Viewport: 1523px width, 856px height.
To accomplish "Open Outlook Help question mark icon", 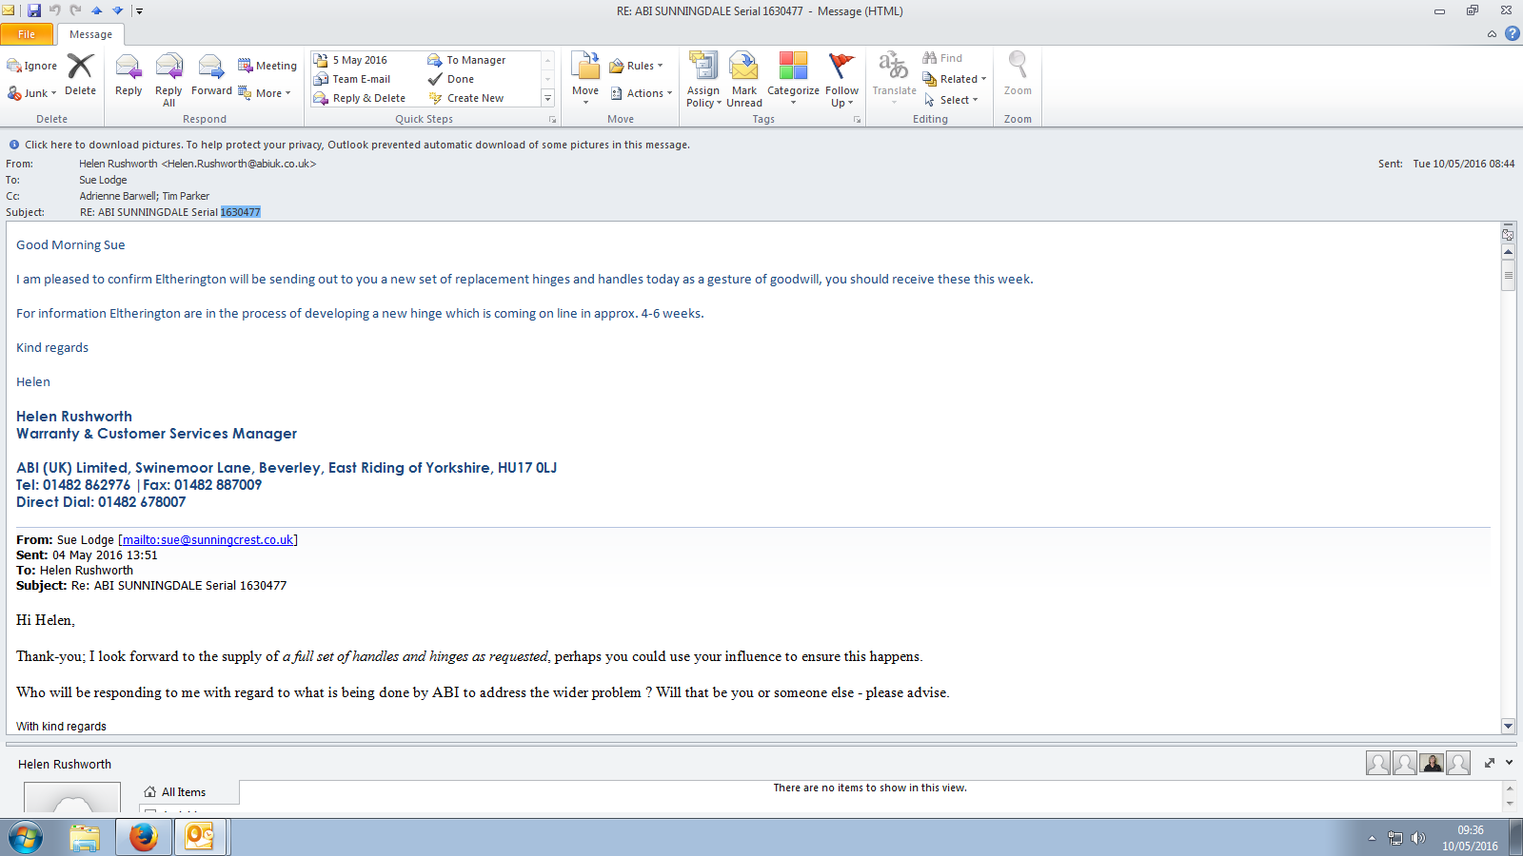I will pos(1512,33).
